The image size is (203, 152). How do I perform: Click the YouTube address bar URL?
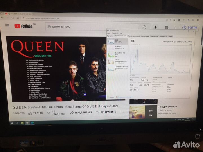[43, 19]
